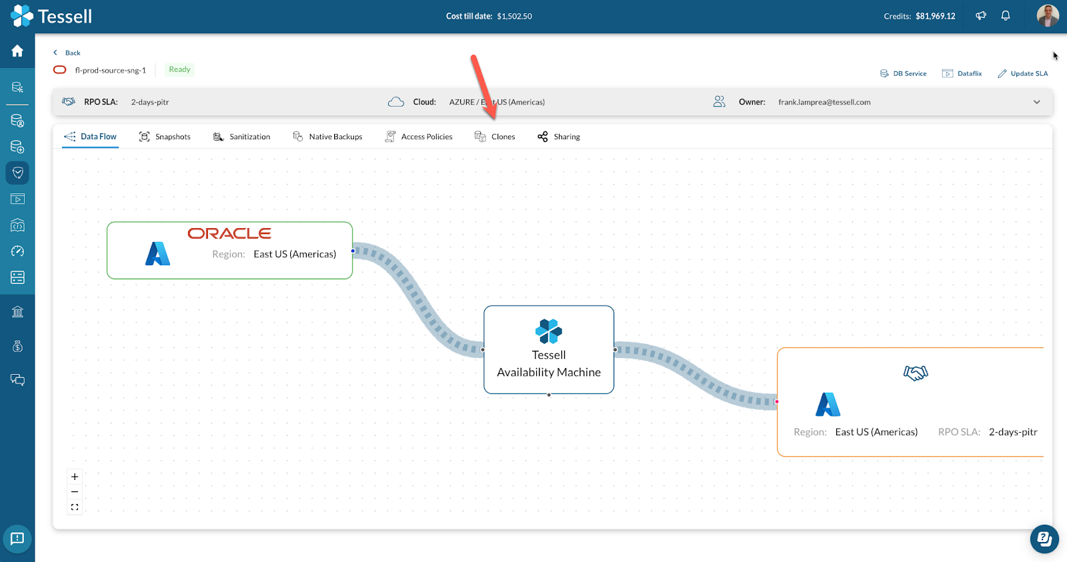Open notifications bell icon
The height and width of the screenshot is (562, 1067).
[x=1006, y=16]
